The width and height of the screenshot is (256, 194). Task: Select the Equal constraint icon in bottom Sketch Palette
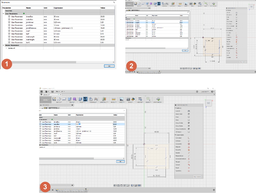[x=189, y=168]
